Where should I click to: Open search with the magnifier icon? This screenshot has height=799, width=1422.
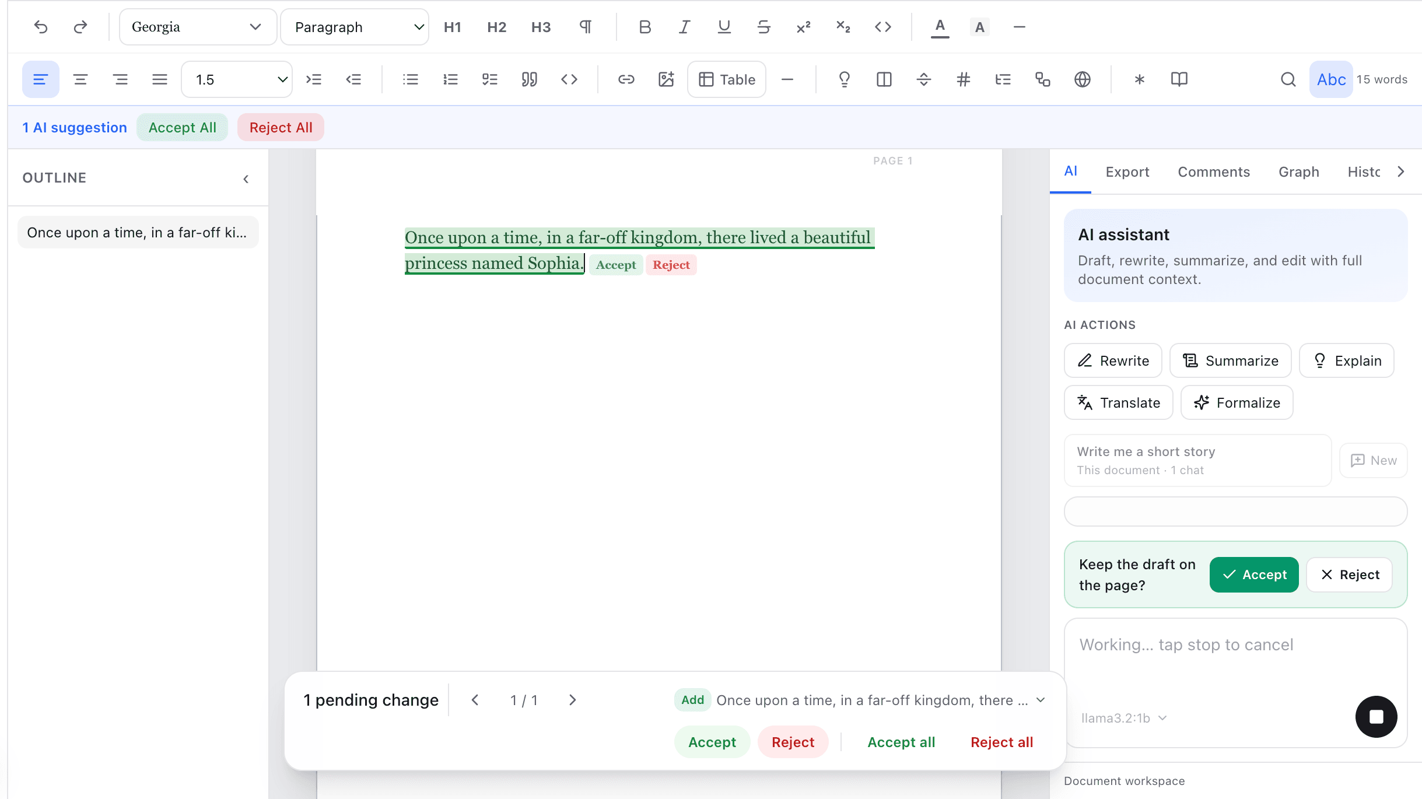1288,79
